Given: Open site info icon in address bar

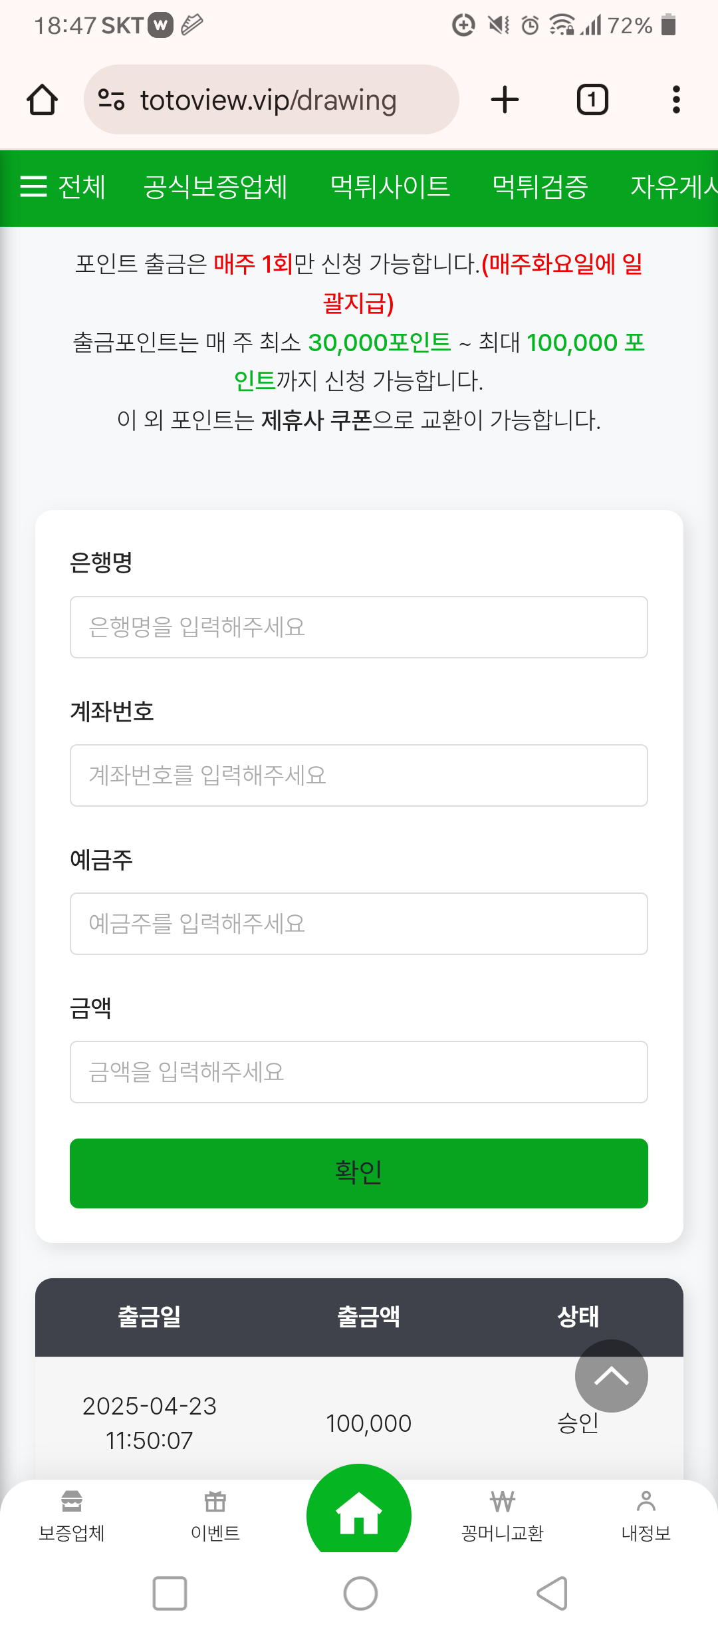Looking at the screenshot, I should tap(111, 100).
